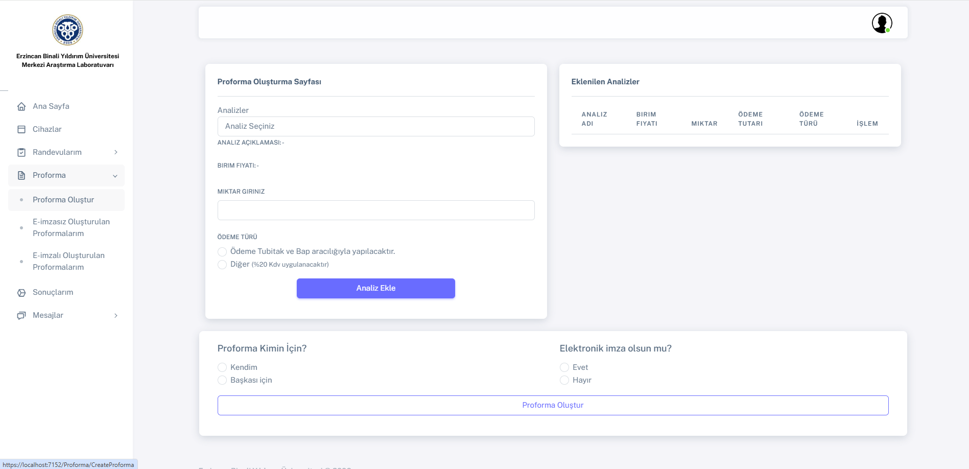
Task: Click the wide Proforma Oluştur button
Action: click(x=553, y=405)
